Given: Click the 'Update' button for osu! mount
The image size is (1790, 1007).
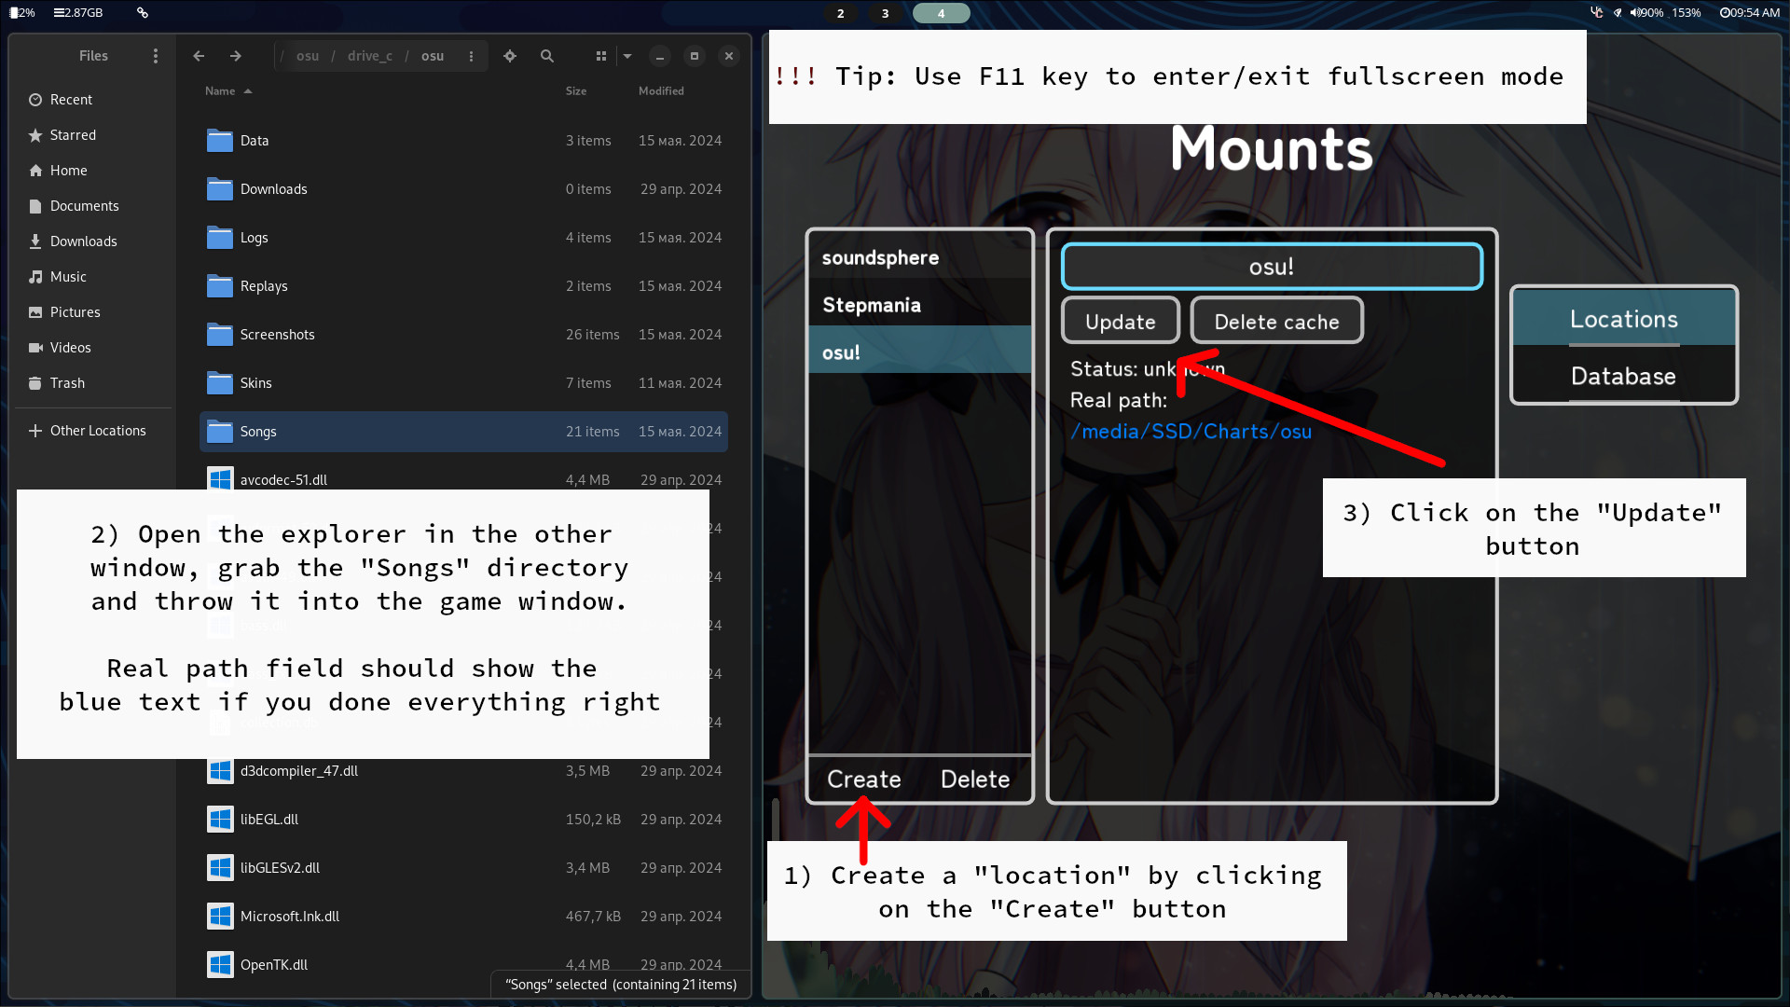Looking at the screenshot, I should click(1119, 321).
